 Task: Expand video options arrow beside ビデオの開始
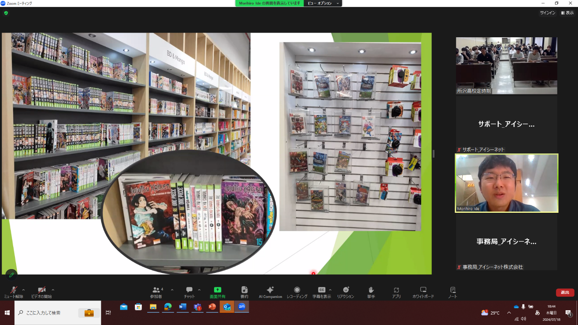point(53,290)
